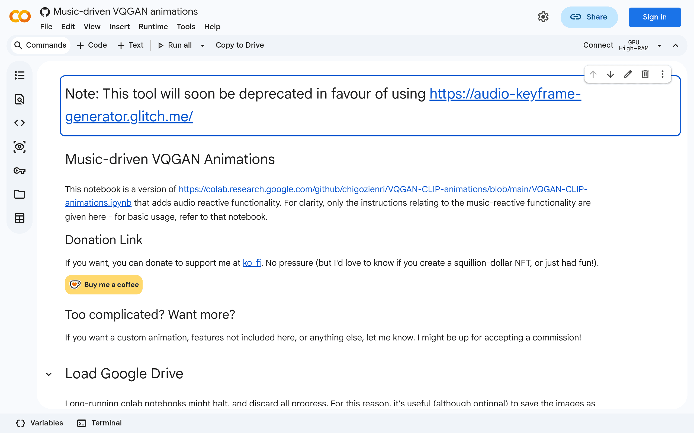Open the Connect runtime options dropdown
The width and height of the screenshot is (694, 433).
[659, 45]
